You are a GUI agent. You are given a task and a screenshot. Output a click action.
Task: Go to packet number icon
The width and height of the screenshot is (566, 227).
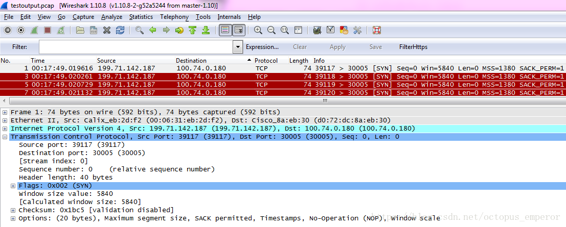pyautogui.click(x=179, y=30)
